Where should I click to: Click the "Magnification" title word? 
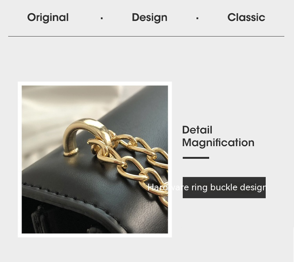(218, 143)
